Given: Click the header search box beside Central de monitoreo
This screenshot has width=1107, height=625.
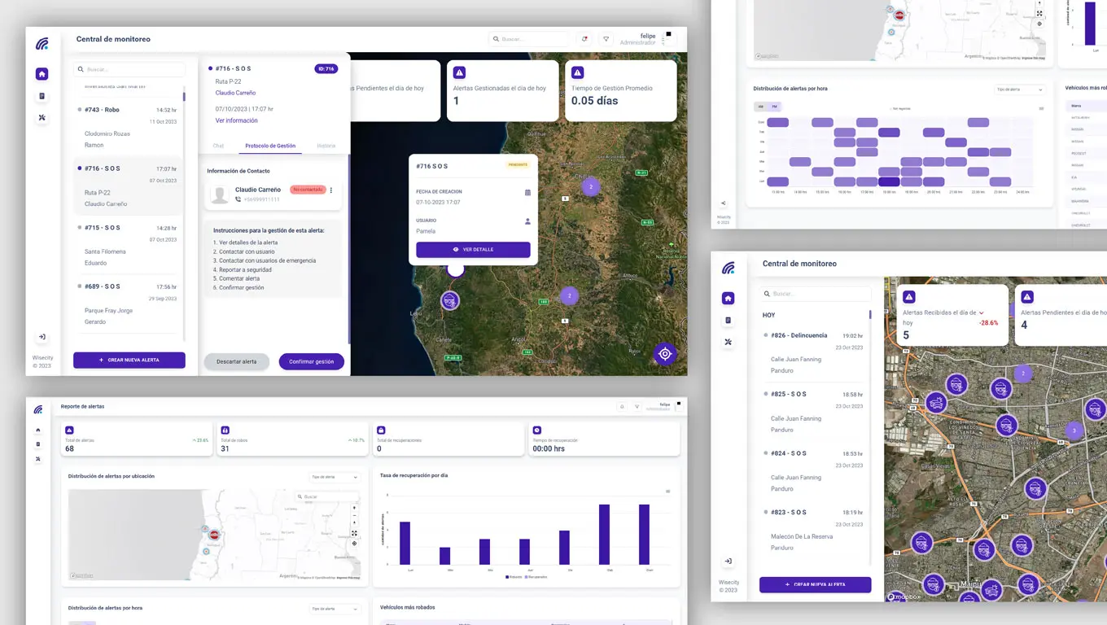Looking at the screenshot, I should (529, 39).
